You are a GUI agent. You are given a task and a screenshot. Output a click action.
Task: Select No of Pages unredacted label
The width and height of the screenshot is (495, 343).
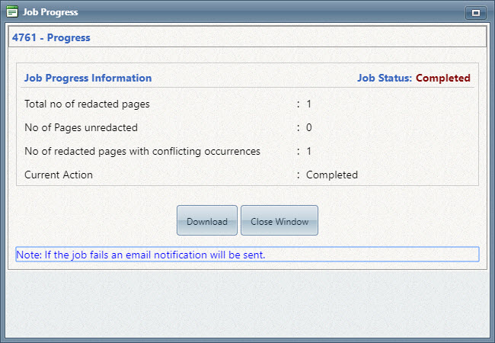tap(81, 127)
